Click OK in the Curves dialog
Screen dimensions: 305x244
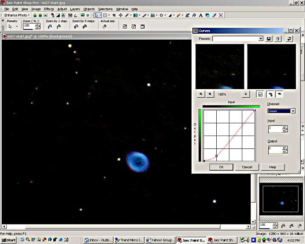click(221, 167)
